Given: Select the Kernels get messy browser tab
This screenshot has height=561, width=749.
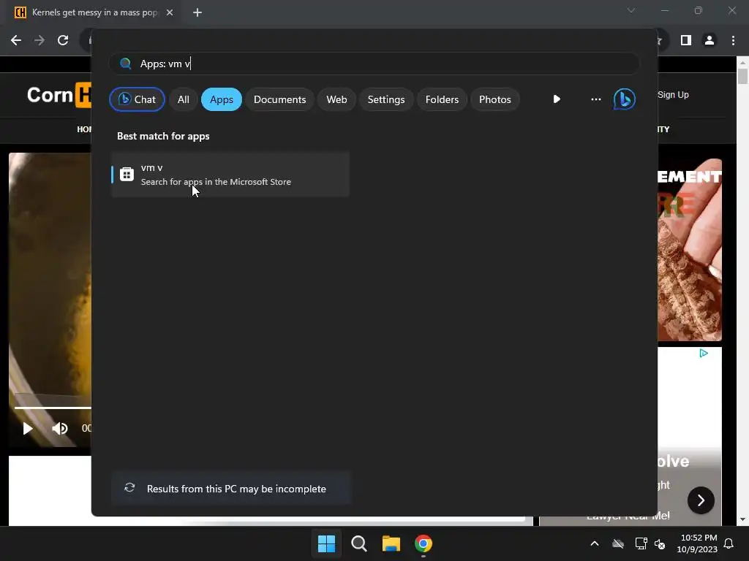Looking at the screenshot, I should [93, 12].
